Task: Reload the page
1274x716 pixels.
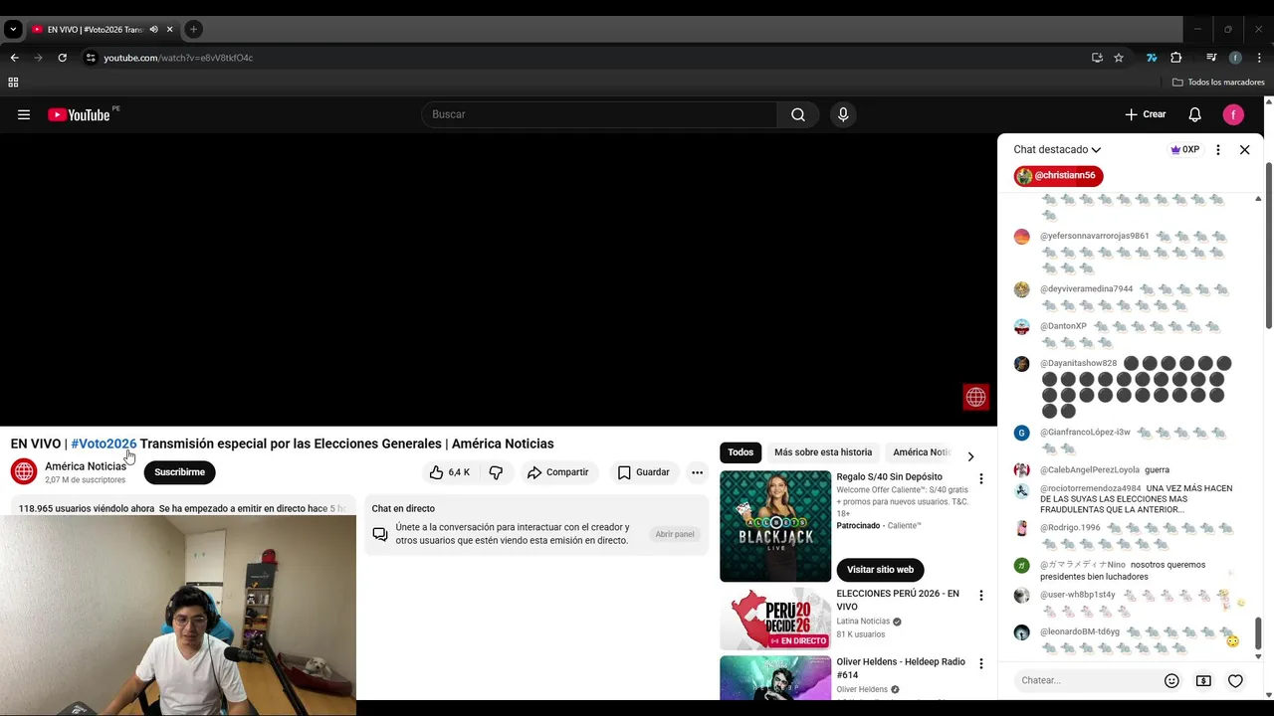Action: 62,58
